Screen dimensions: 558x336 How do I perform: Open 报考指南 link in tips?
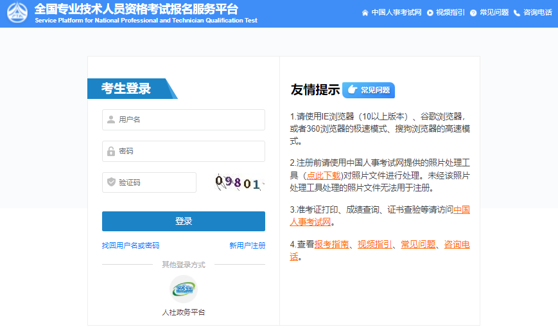coord(332,244)
